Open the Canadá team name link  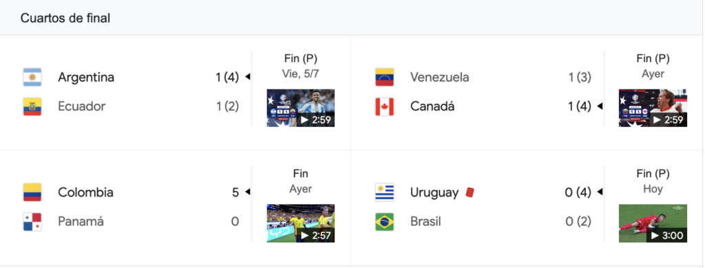432,107
